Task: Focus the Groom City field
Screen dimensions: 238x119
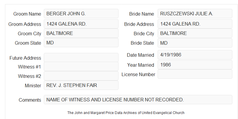Action: 81,33
